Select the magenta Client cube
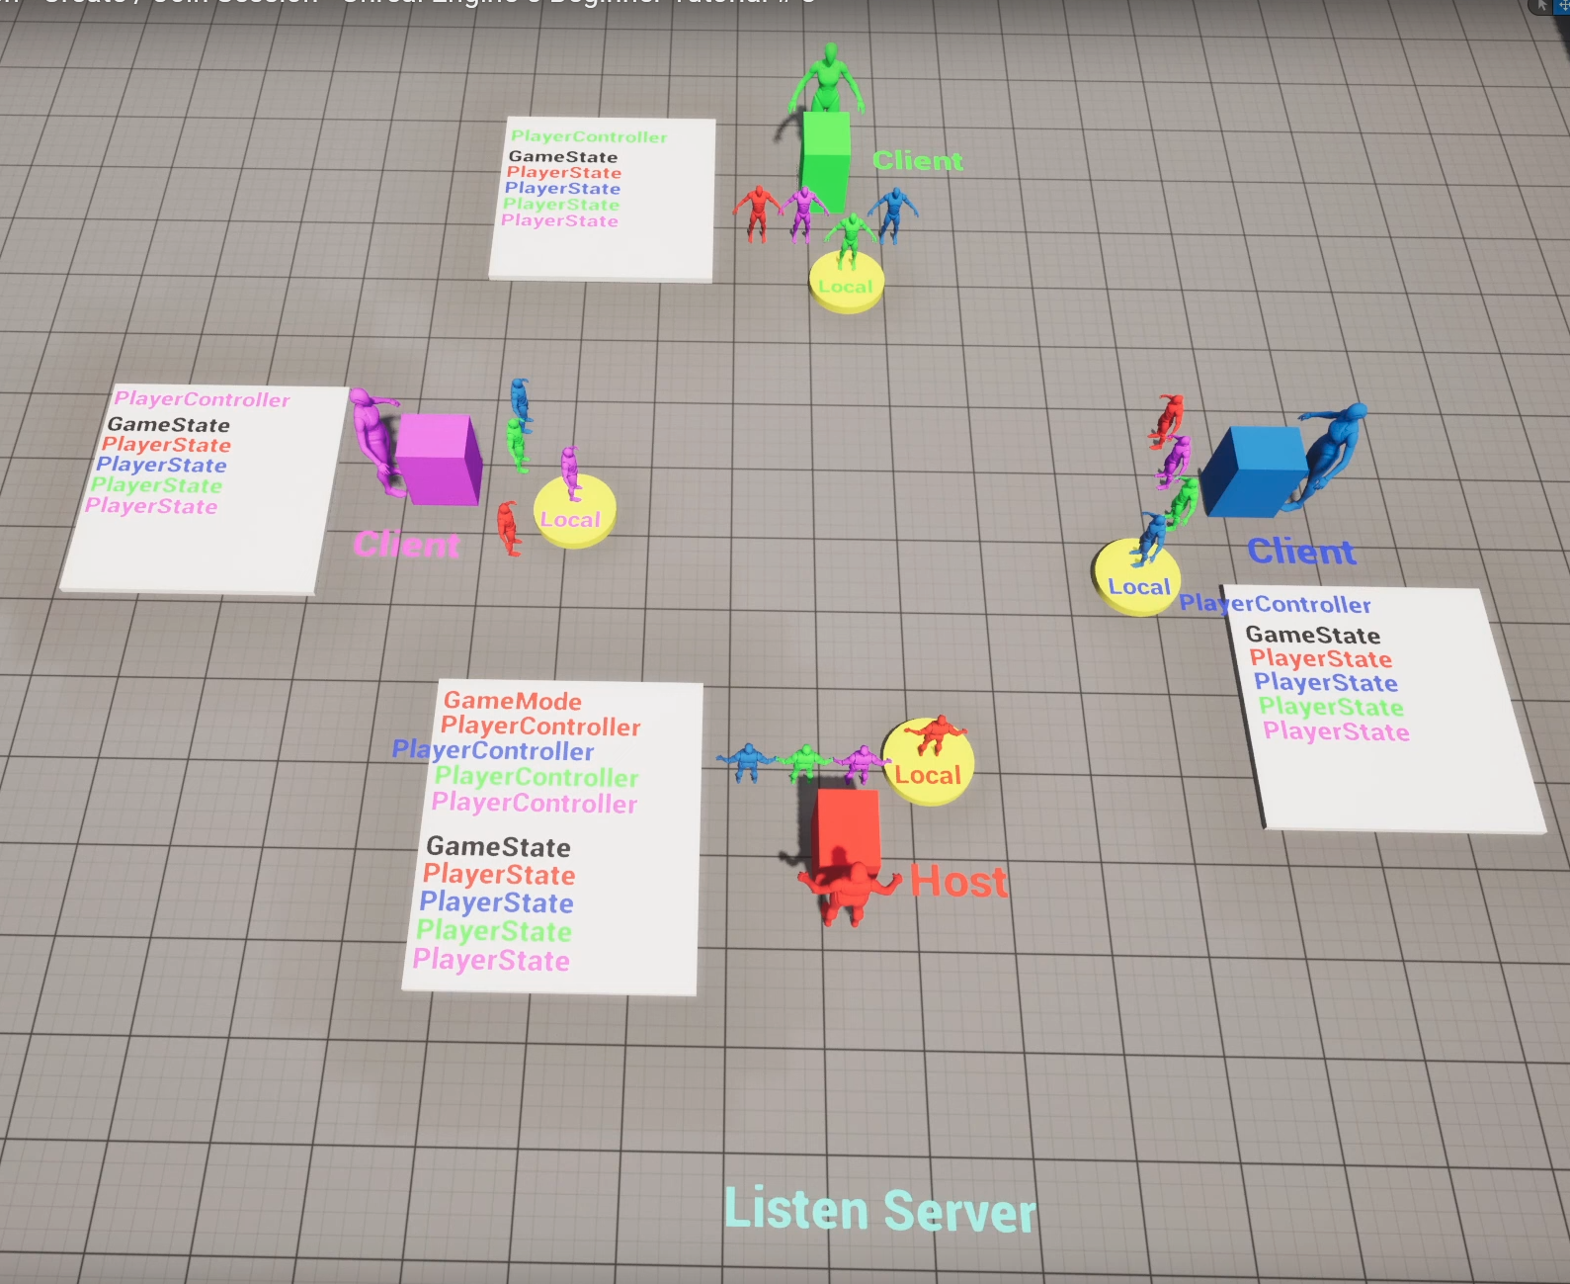 click(439, 460)
